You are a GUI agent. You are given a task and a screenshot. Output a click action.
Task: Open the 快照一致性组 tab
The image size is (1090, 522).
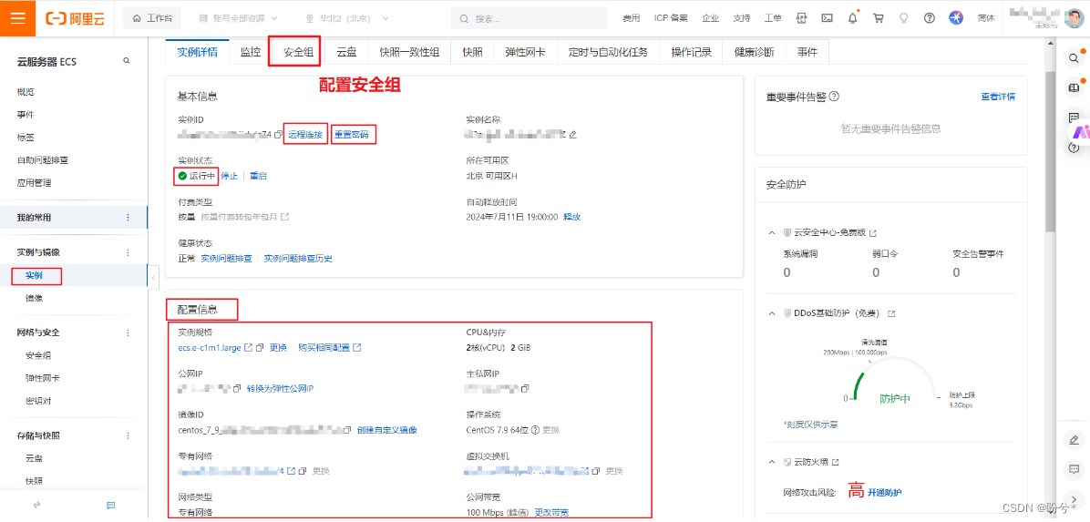point(409,51)
